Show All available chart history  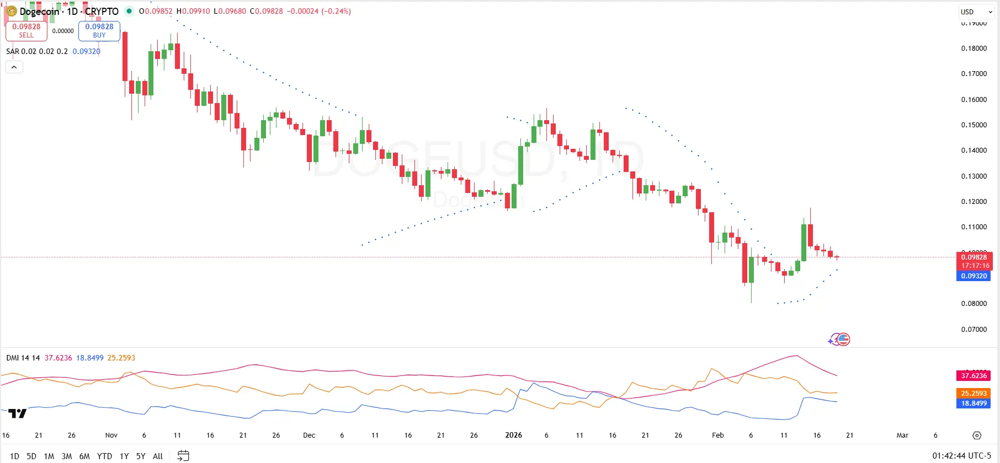[157, 456]
